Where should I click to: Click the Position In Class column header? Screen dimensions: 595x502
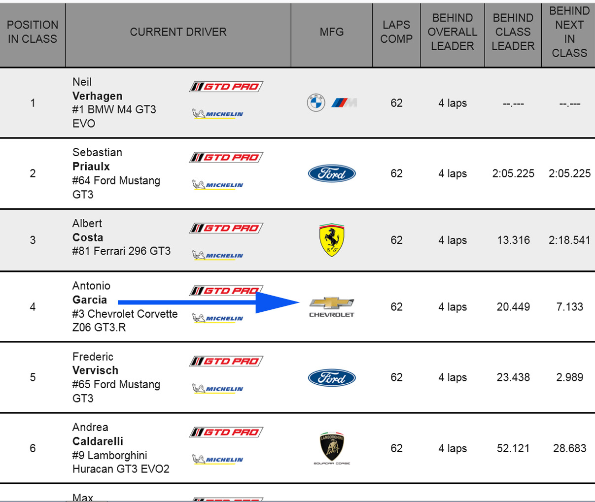point(33,32)
